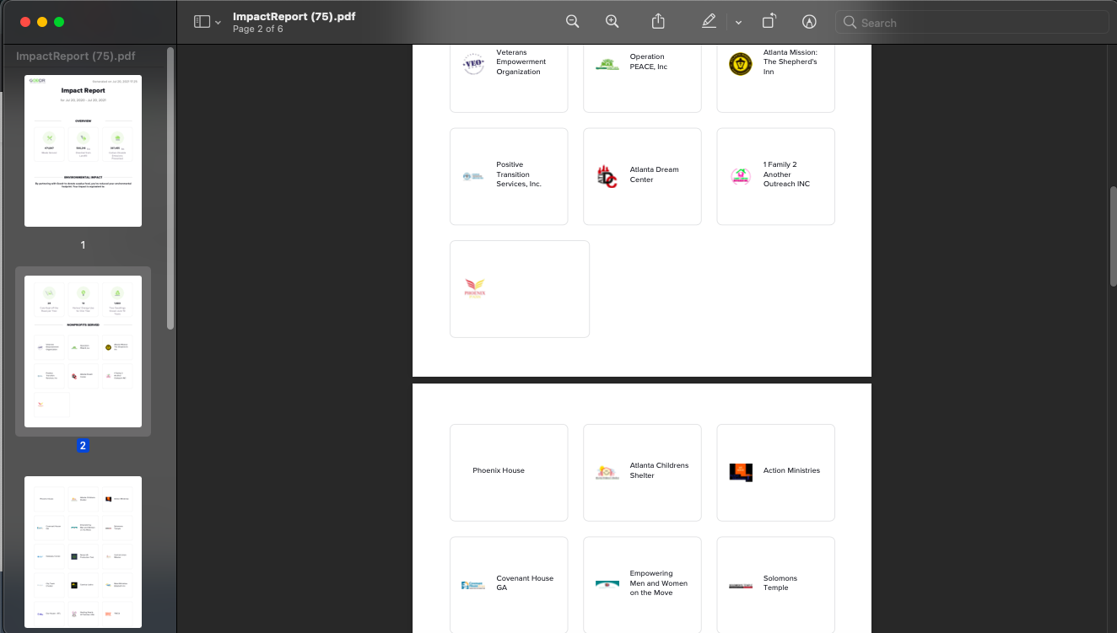Image resolution: width=1117 pixels, height=633 pixels.
Task: Open the Share menu
Action: (659, 22)
